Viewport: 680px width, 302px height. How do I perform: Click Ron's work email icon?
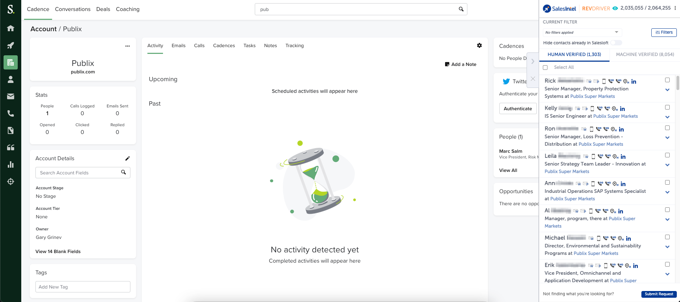coord(584,129)
